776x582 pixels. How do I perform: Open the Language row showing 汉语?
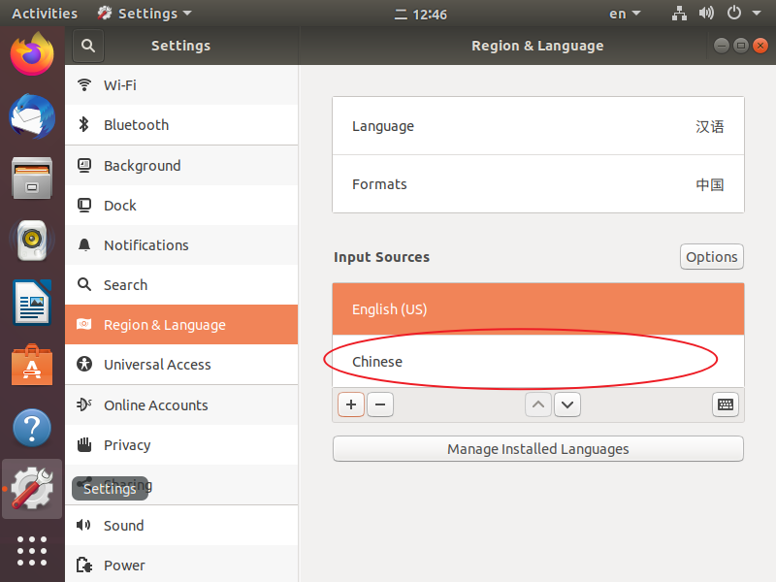point(538,126)
